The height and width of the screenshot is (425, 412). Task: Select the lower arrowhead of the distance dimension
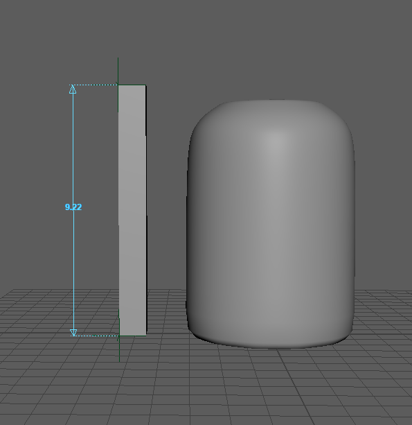pyautogui.click(x=73, y=333)
